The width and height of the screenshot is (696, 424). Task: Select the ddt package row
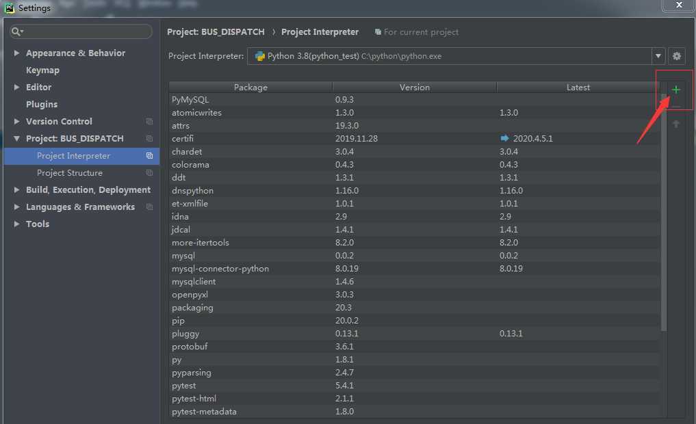pyautogui.click(x=414, y=177)
